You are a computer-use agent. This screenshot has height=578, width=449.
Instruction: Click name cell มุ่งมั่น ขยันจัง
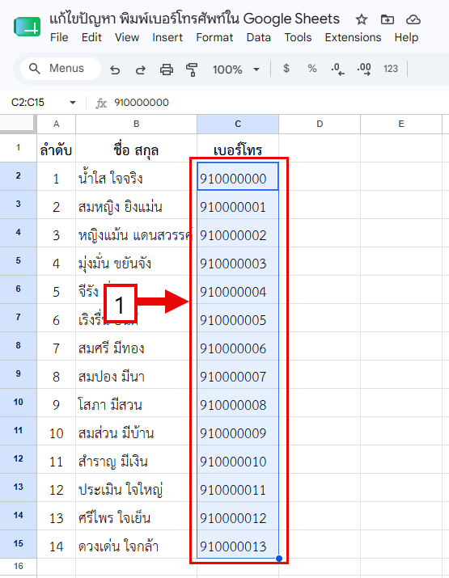point(136,261)
